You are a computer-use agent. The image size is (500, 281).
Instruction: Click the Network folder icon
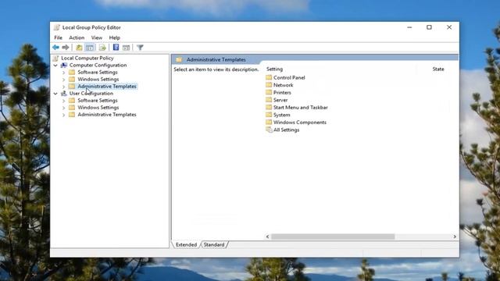coord(269,85)
